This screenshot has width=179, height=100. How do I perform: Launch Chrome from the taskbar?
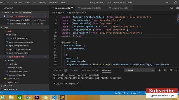[28, 97]
